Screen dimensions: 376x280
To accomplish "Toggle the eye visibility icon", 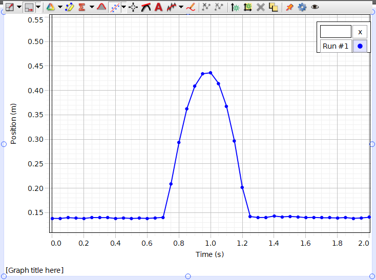I will point(315,7).
